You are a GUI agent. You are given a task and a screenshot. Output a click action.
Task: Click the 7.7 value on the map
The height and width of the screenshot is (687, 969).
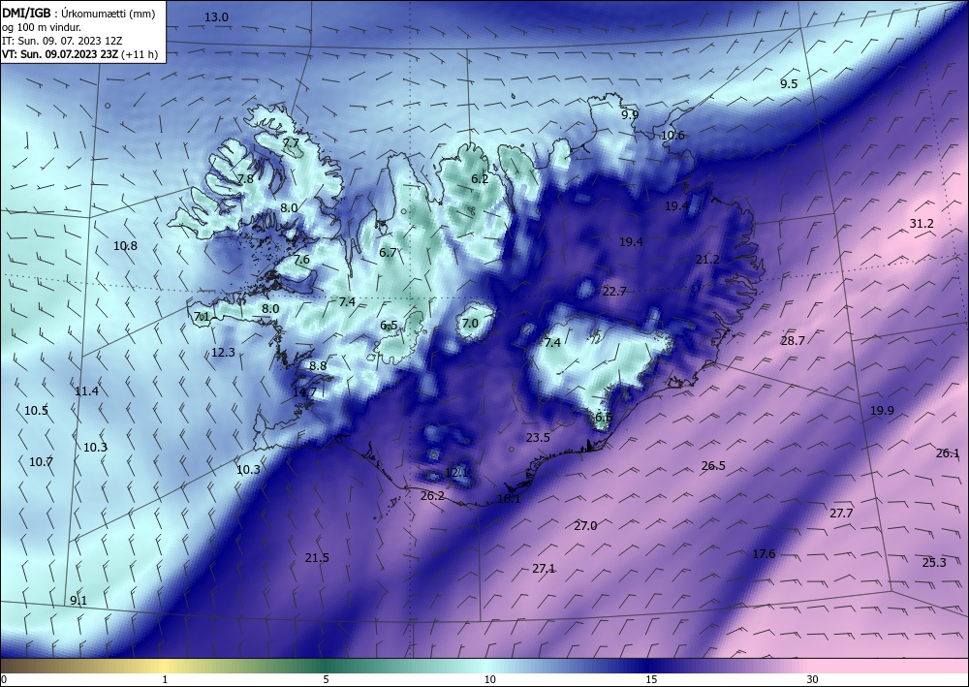291,143
